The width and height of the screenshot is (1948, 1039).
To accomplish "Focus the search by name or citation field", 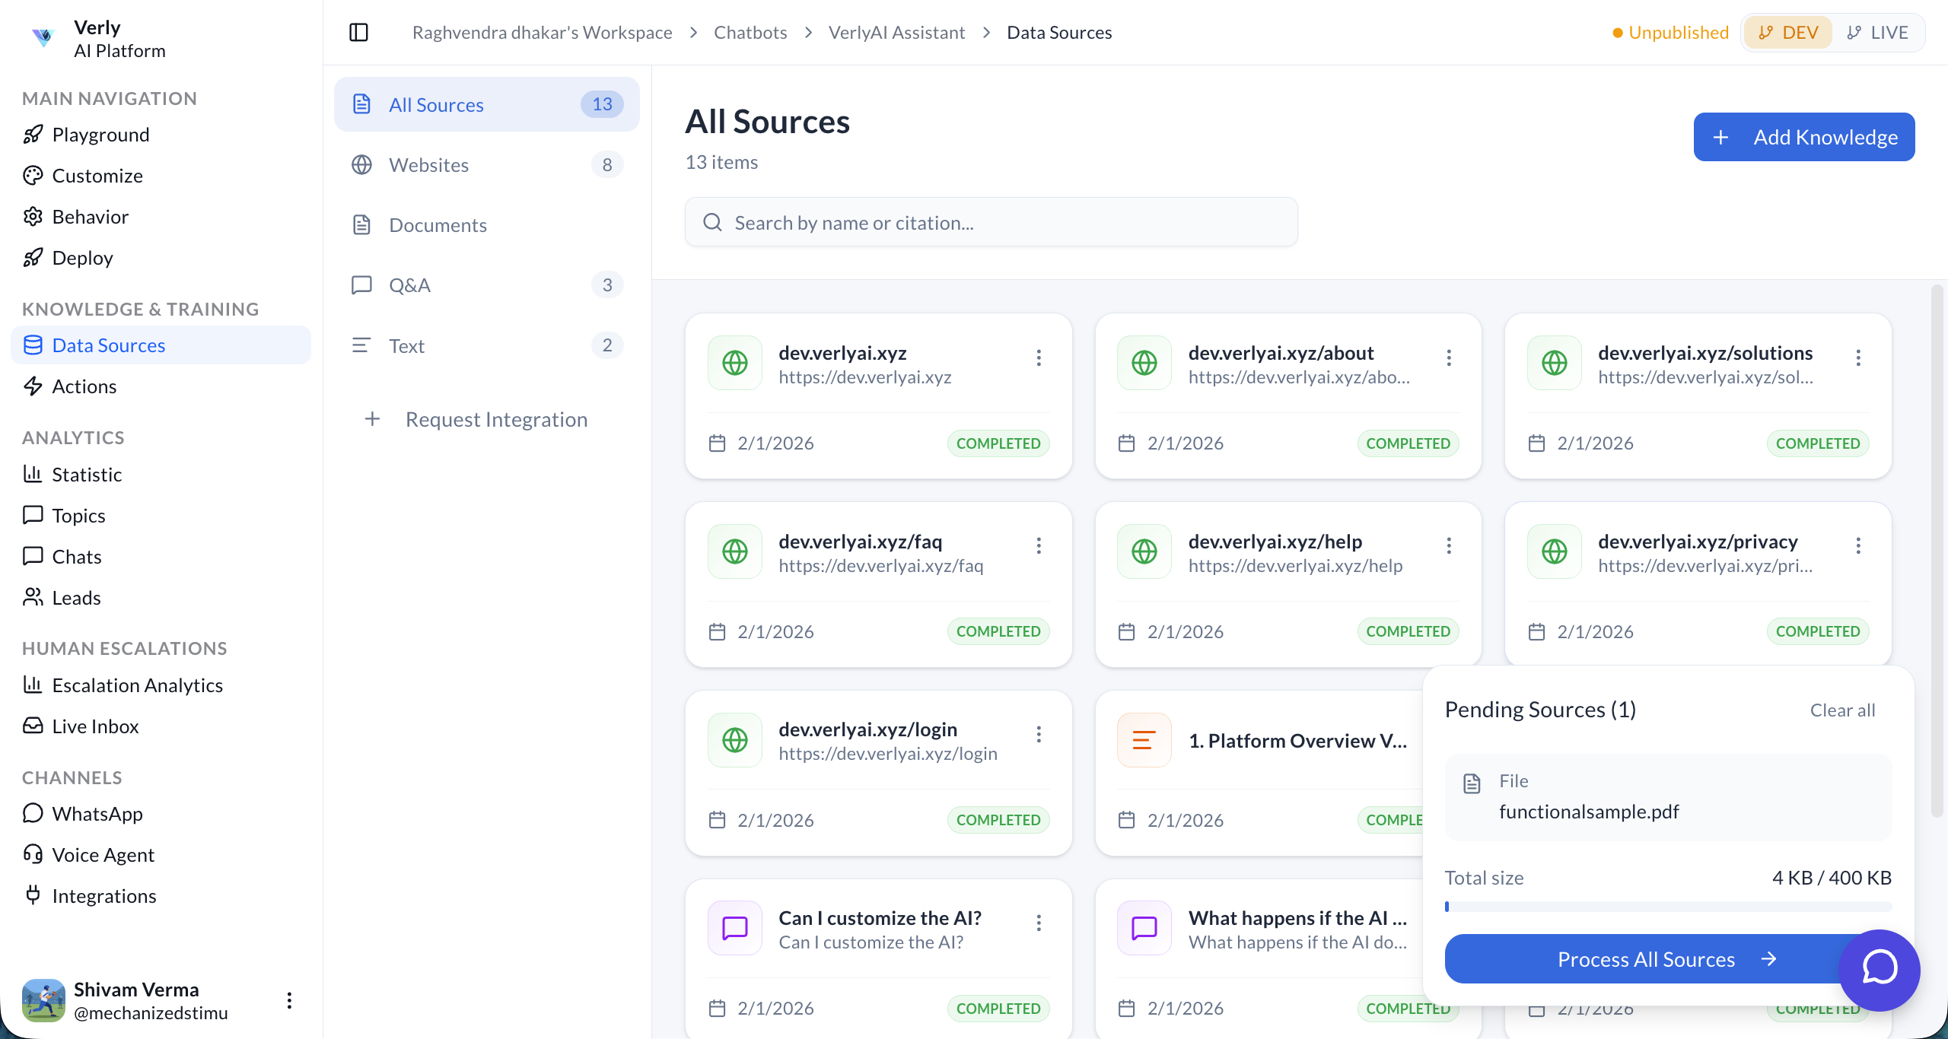I will coord(1004,222).
